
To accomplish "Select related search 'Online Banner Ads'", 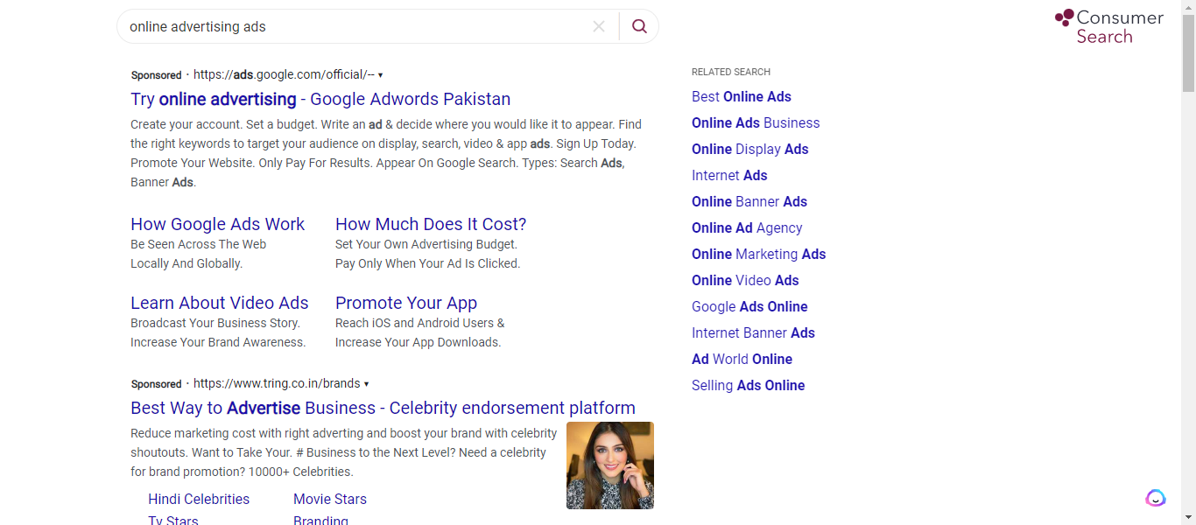I will pos(749,201).
